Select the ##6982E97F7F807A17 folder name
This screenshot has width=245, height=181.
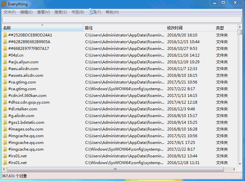(x=29, y=49)
